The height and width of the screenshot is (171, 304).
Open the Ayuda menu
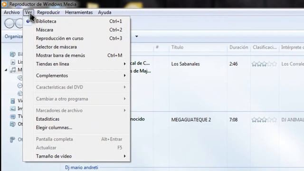pos(104,12)
